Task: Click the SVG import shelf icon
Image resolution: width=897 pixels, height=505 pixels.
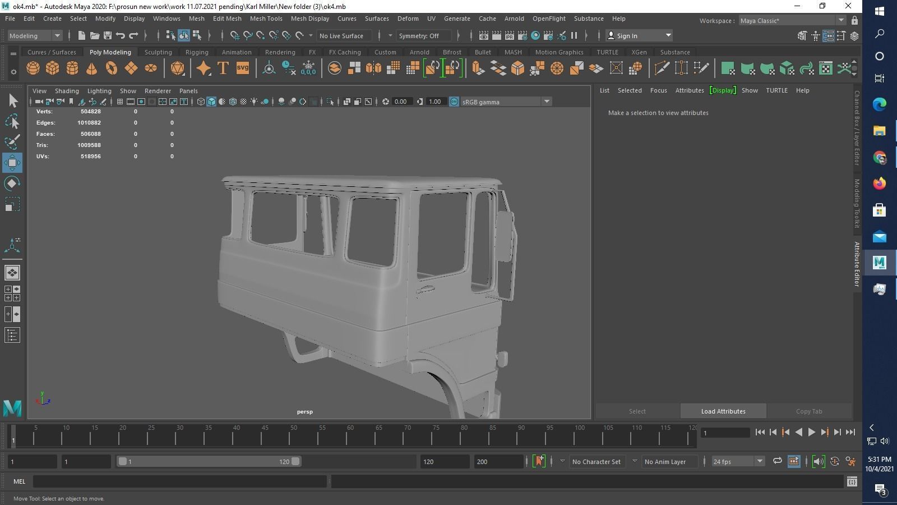Action: [243, 68]
